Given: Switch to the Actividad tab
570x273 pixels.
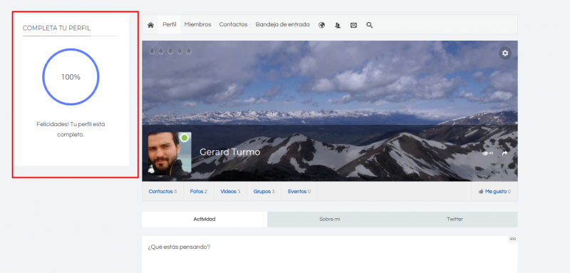Looking at the screenshot, I should point(204,220).
